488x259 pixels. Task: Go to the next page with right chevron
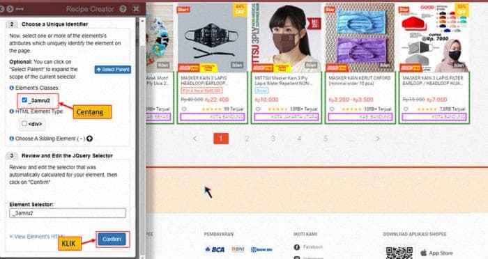coord(378,139)
